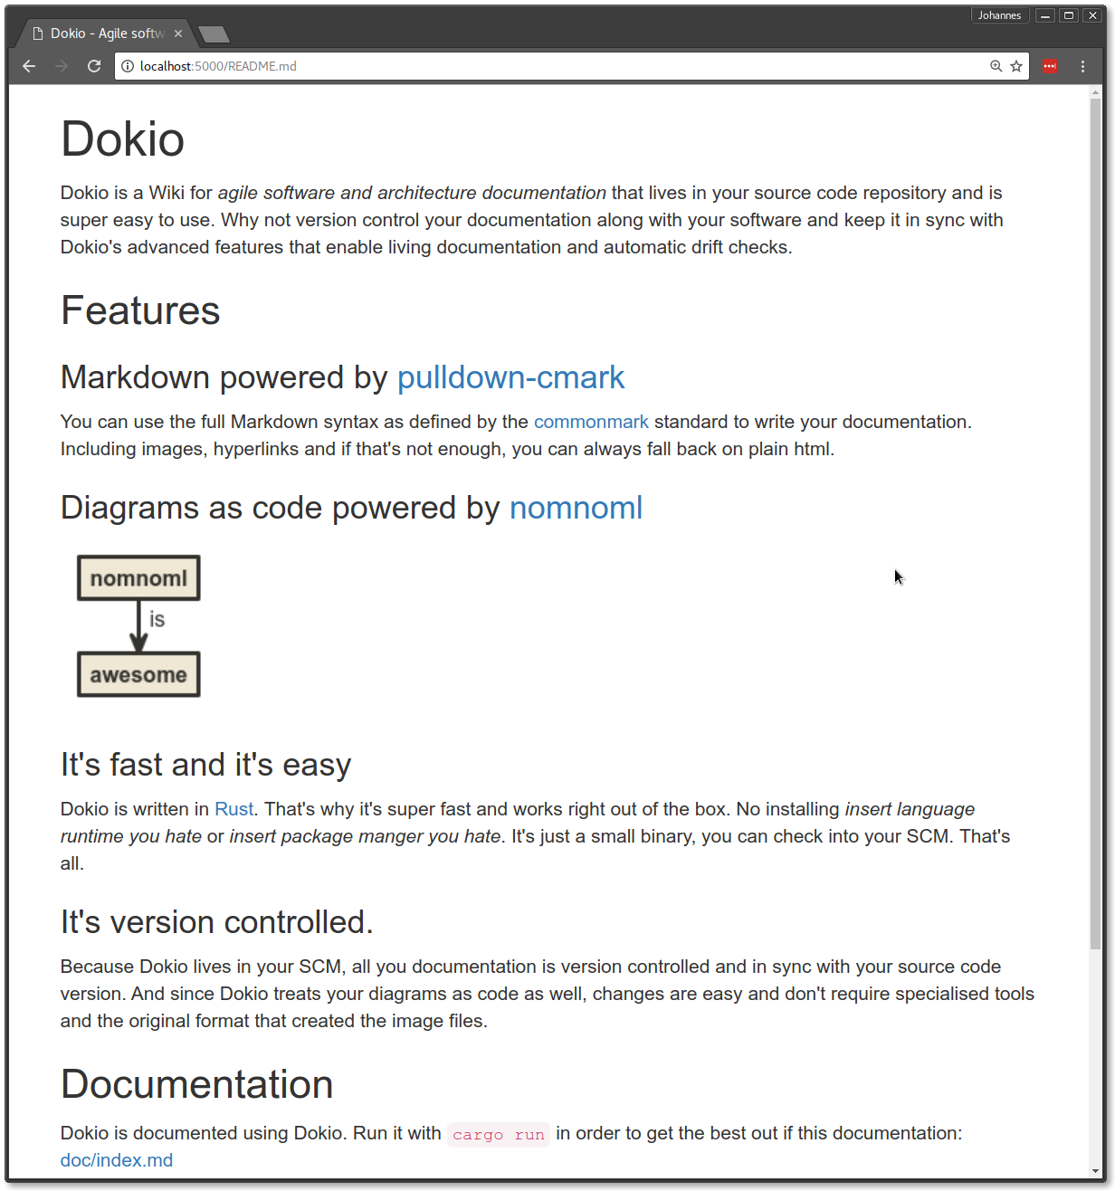Open the red extension icon
Screen dimensions: 1115x1191
[1050, 66]
